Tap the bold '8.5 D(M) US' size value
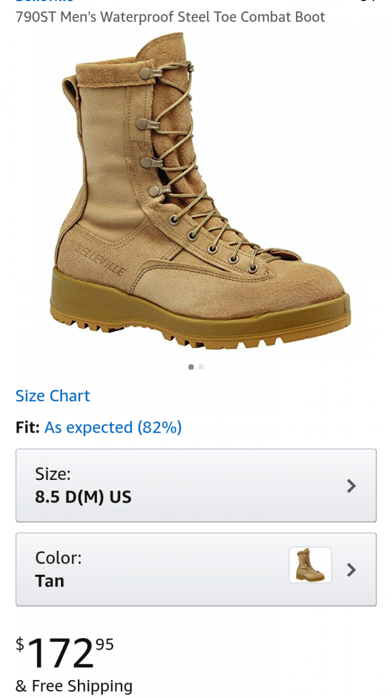 coord(83,497)
